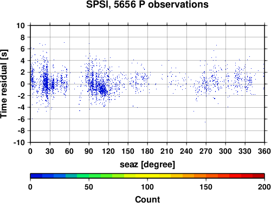Select the Count colorbar label
The width and height of the screenshot is (271, 203).
pyautogui.click(x=147, y=199)
